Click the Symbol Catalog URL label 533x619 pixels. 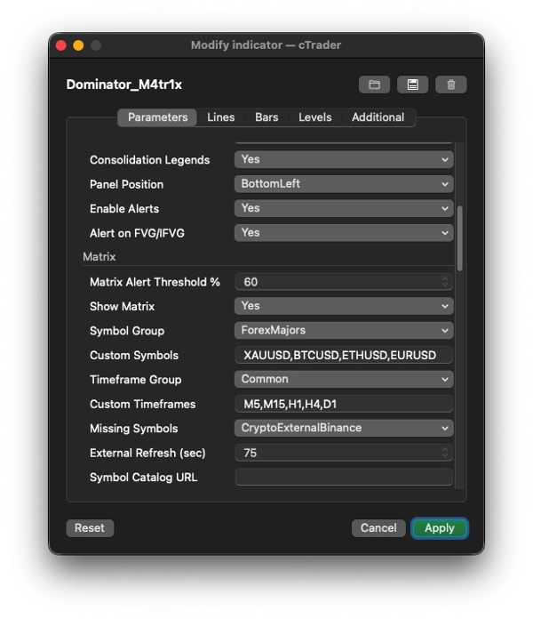coord(144,478)
